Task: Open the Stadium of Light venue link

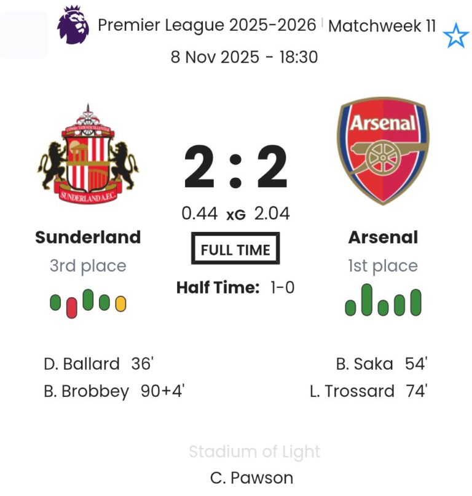Action: pos(254,452)
